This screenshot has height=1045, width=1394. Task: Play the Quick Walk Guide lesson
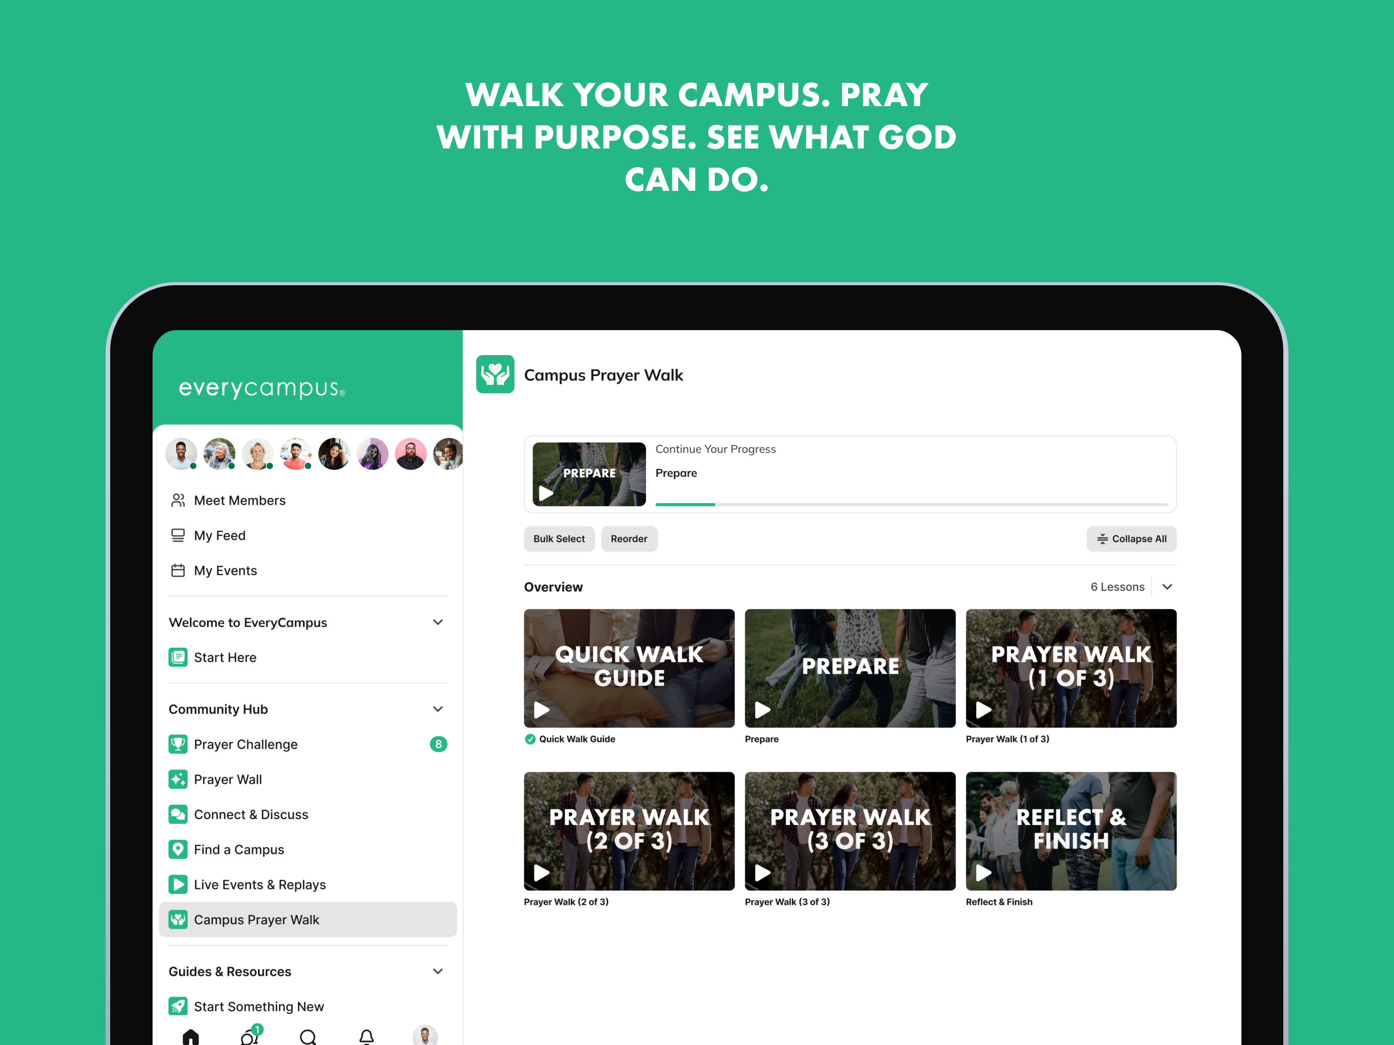541,710
